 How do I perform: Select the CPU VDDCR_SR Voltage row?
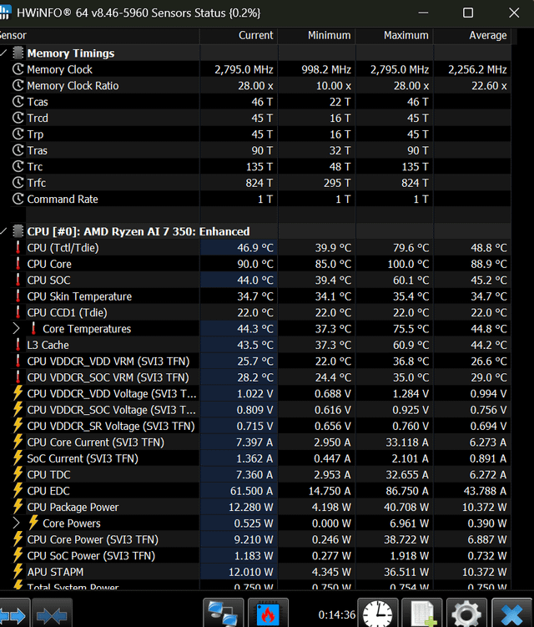(x=255, y=426)
